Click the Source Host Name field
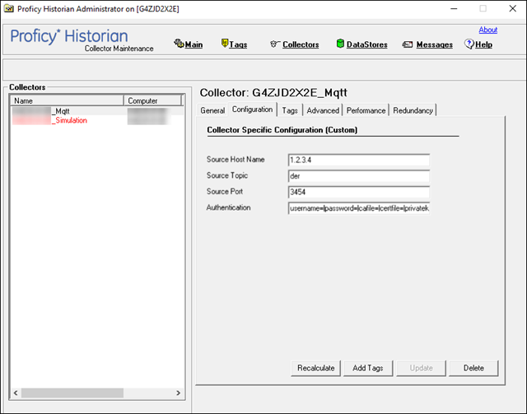 [x=359, y=160]
